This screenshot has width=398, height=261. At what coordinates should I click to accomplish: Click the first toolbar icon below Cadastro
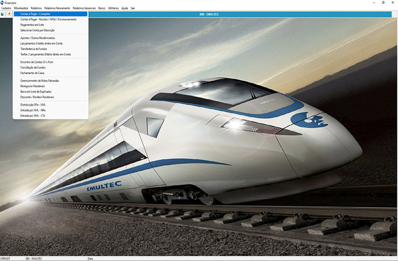pyautogui.click(x=3, y=14)
